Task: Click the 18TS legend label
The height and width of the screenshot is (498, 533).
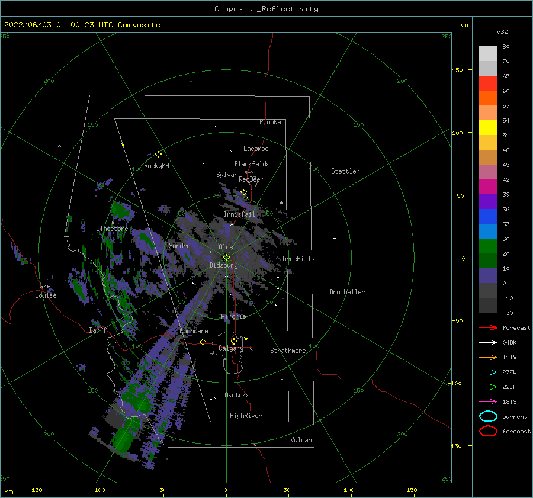Action: tap(509, 402)
